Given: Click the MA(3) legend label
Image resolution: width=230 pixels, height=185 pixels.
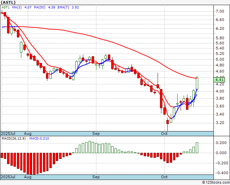Looking at the screenshot, I should (17, 7).
